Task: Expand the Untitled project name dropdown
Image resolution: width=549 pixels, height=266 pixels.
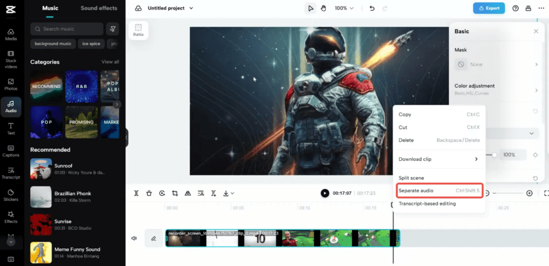Action: point(191,9)
